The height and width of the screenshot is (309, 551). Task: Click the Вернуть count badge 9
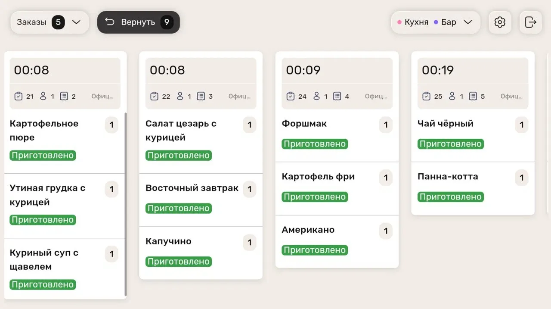point(167,22)
